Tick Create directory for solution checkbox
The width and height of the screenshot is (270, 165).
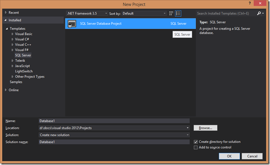pos(196,142)
